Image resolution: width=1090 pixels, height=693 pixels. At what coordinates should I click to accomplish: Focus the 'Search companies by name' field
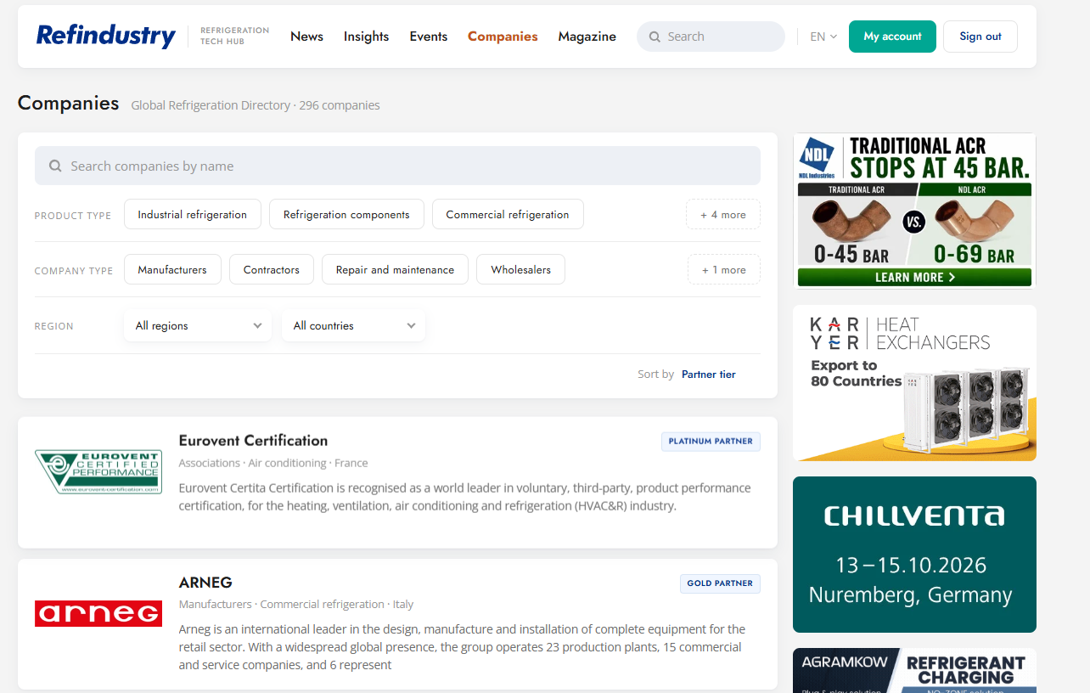coord(397,166)
